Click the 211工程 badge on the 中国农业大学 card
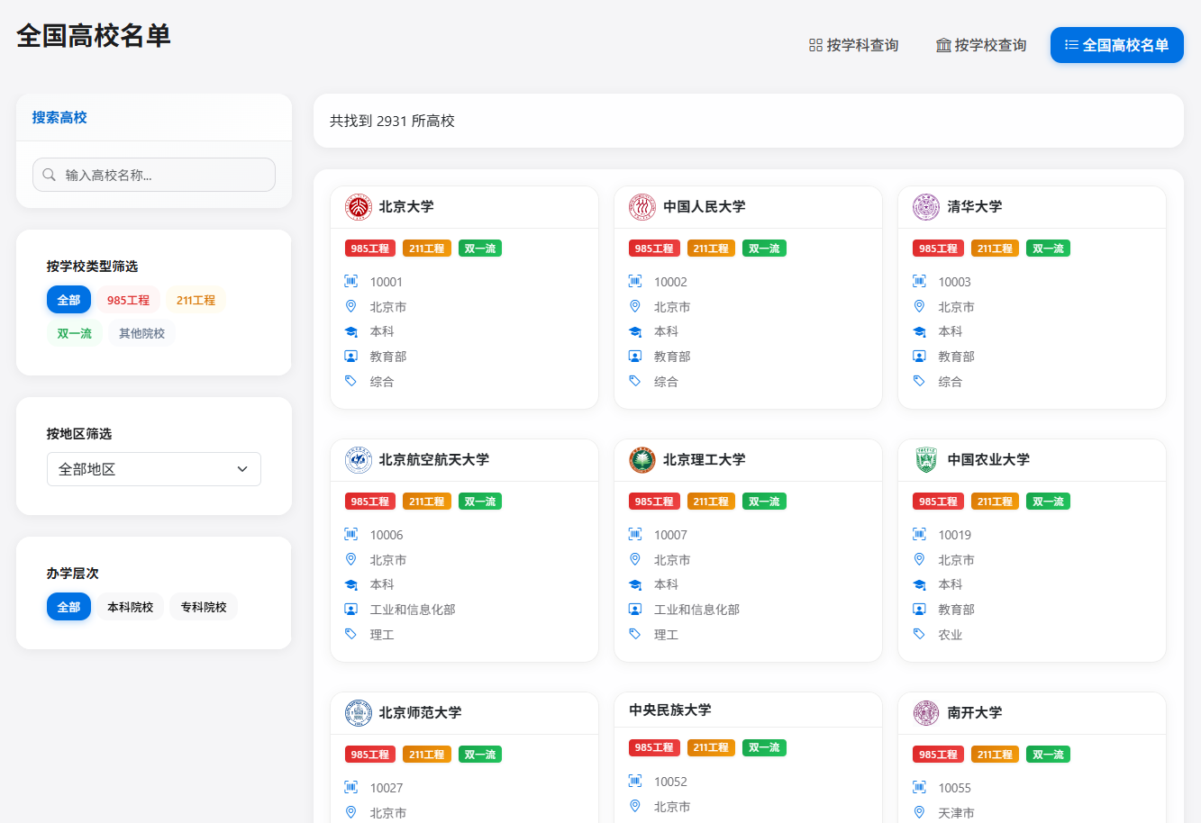 coord(996,502)
